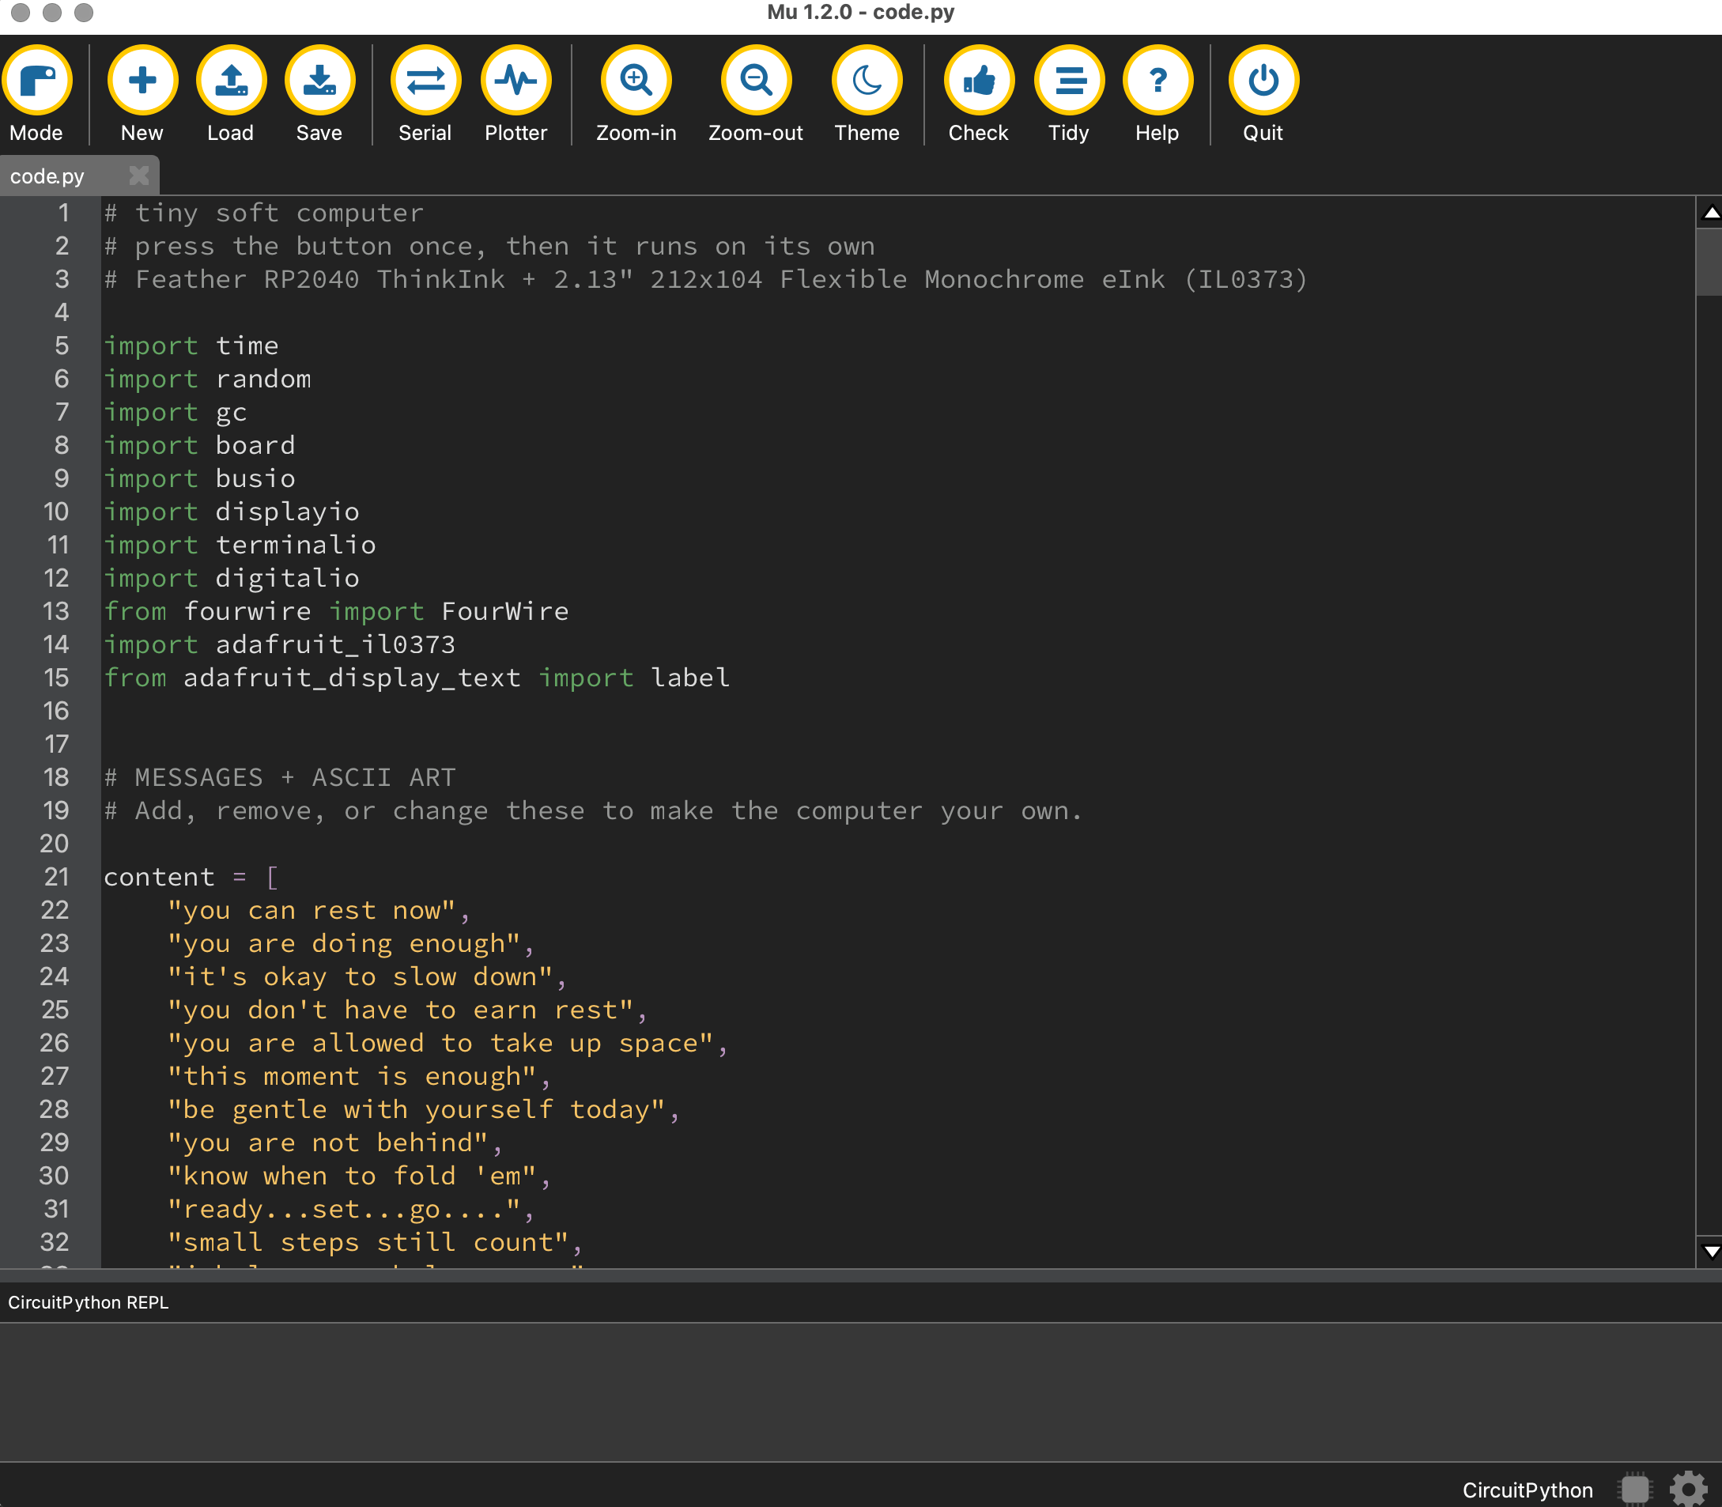The height and width of the screenshot is (1507, 1722).
Task: Click the line "content = ["
Action: (191, 877)
